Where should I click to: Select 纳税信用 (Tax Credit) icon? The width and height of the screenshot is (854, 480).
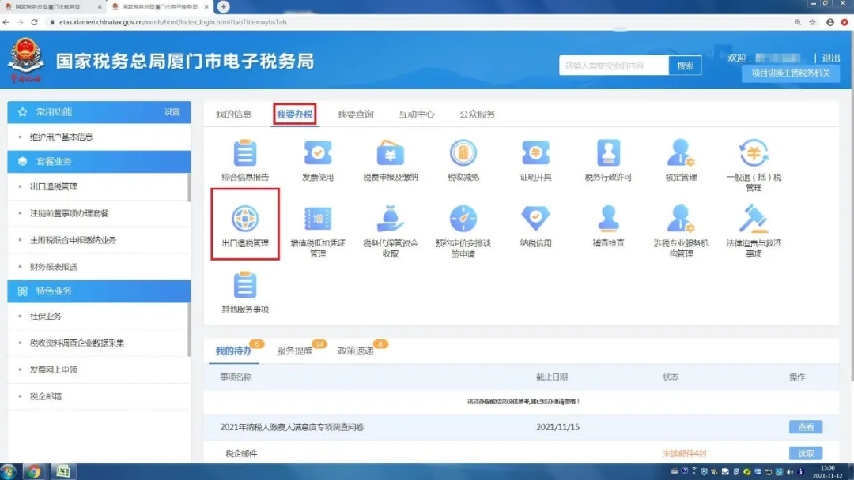535,223
